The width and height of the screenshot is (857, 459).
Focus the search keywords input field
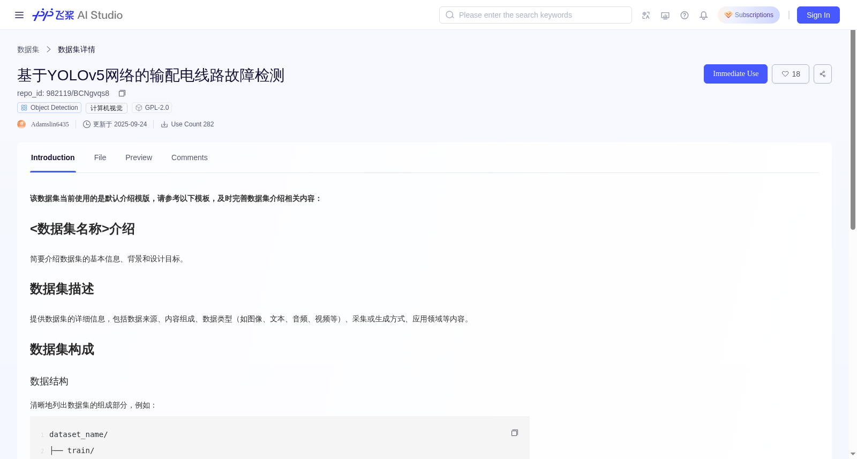click(x=536, y=15)
